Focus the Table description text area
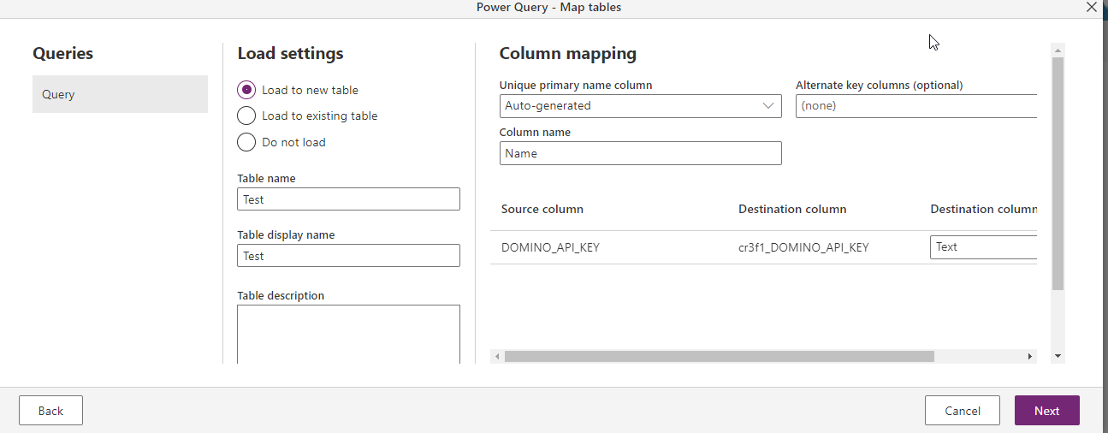1108x433 pixels. tap(348, 335)
